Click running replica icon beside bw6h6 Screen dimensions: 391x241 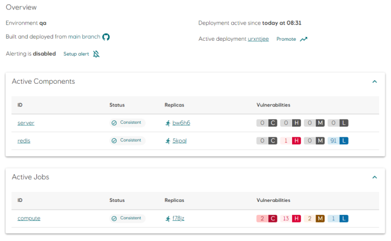168,123
